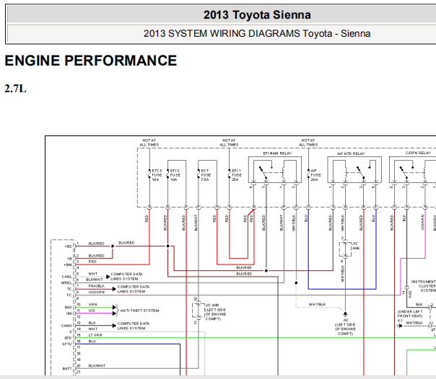Click the "RED" label on pin 3

(92, 262)
